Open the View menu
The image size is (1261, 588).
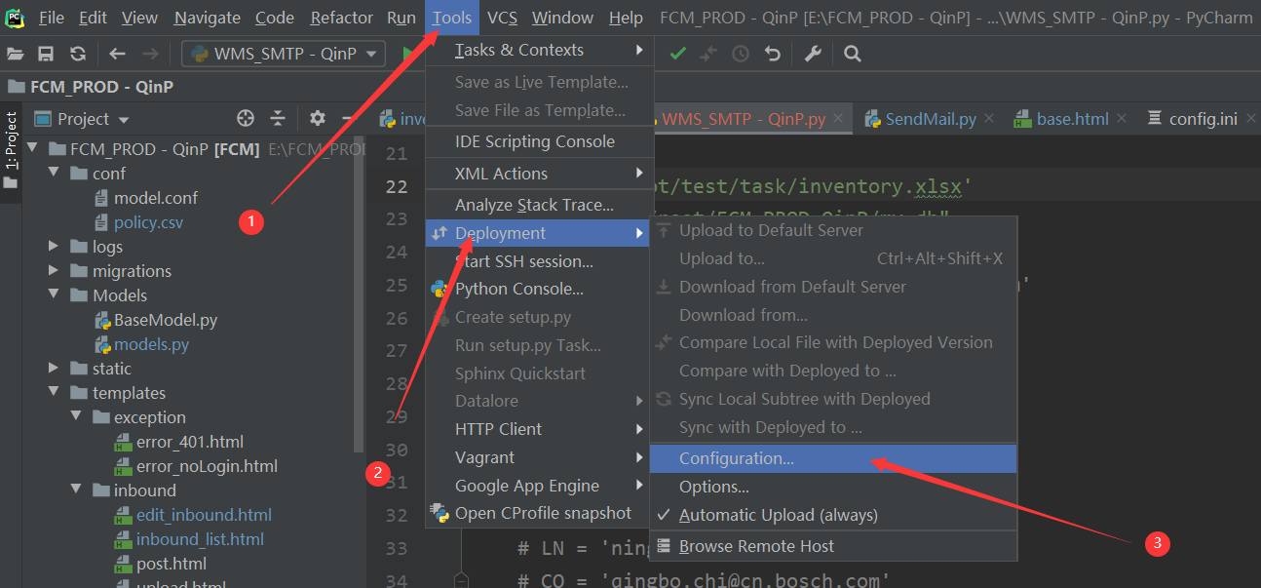(x=139, y=18)
